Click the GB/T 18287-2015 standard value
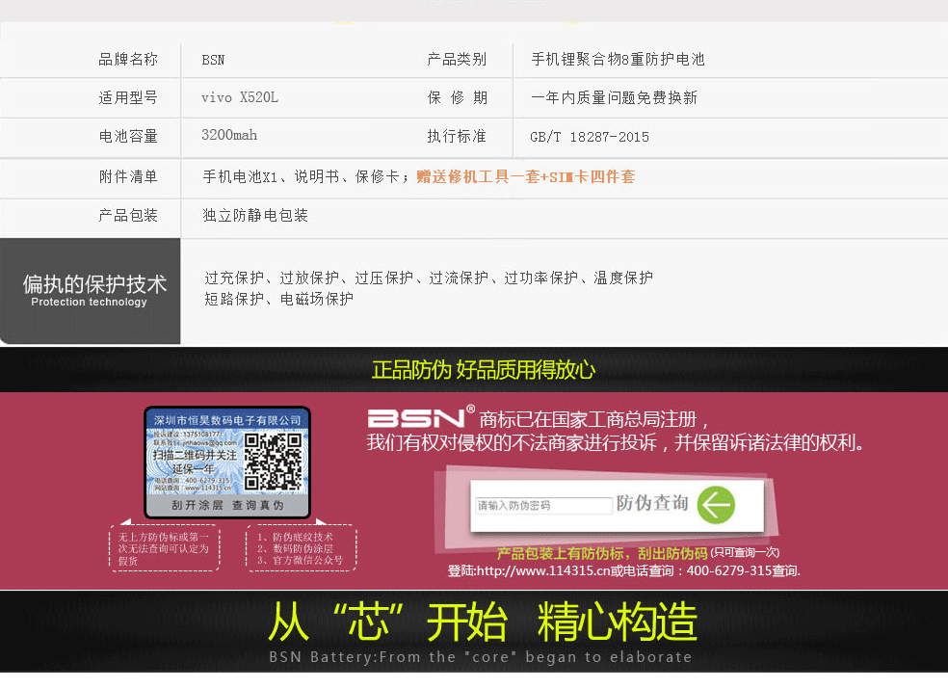Screen dimensions: 948x688 click(590, 137)
